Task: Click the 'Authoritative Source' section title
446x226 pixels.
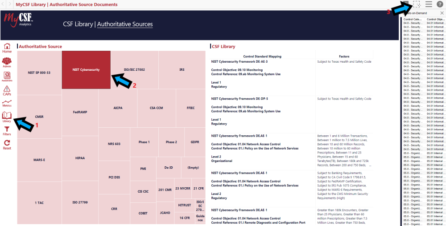Action: (41, 47)
